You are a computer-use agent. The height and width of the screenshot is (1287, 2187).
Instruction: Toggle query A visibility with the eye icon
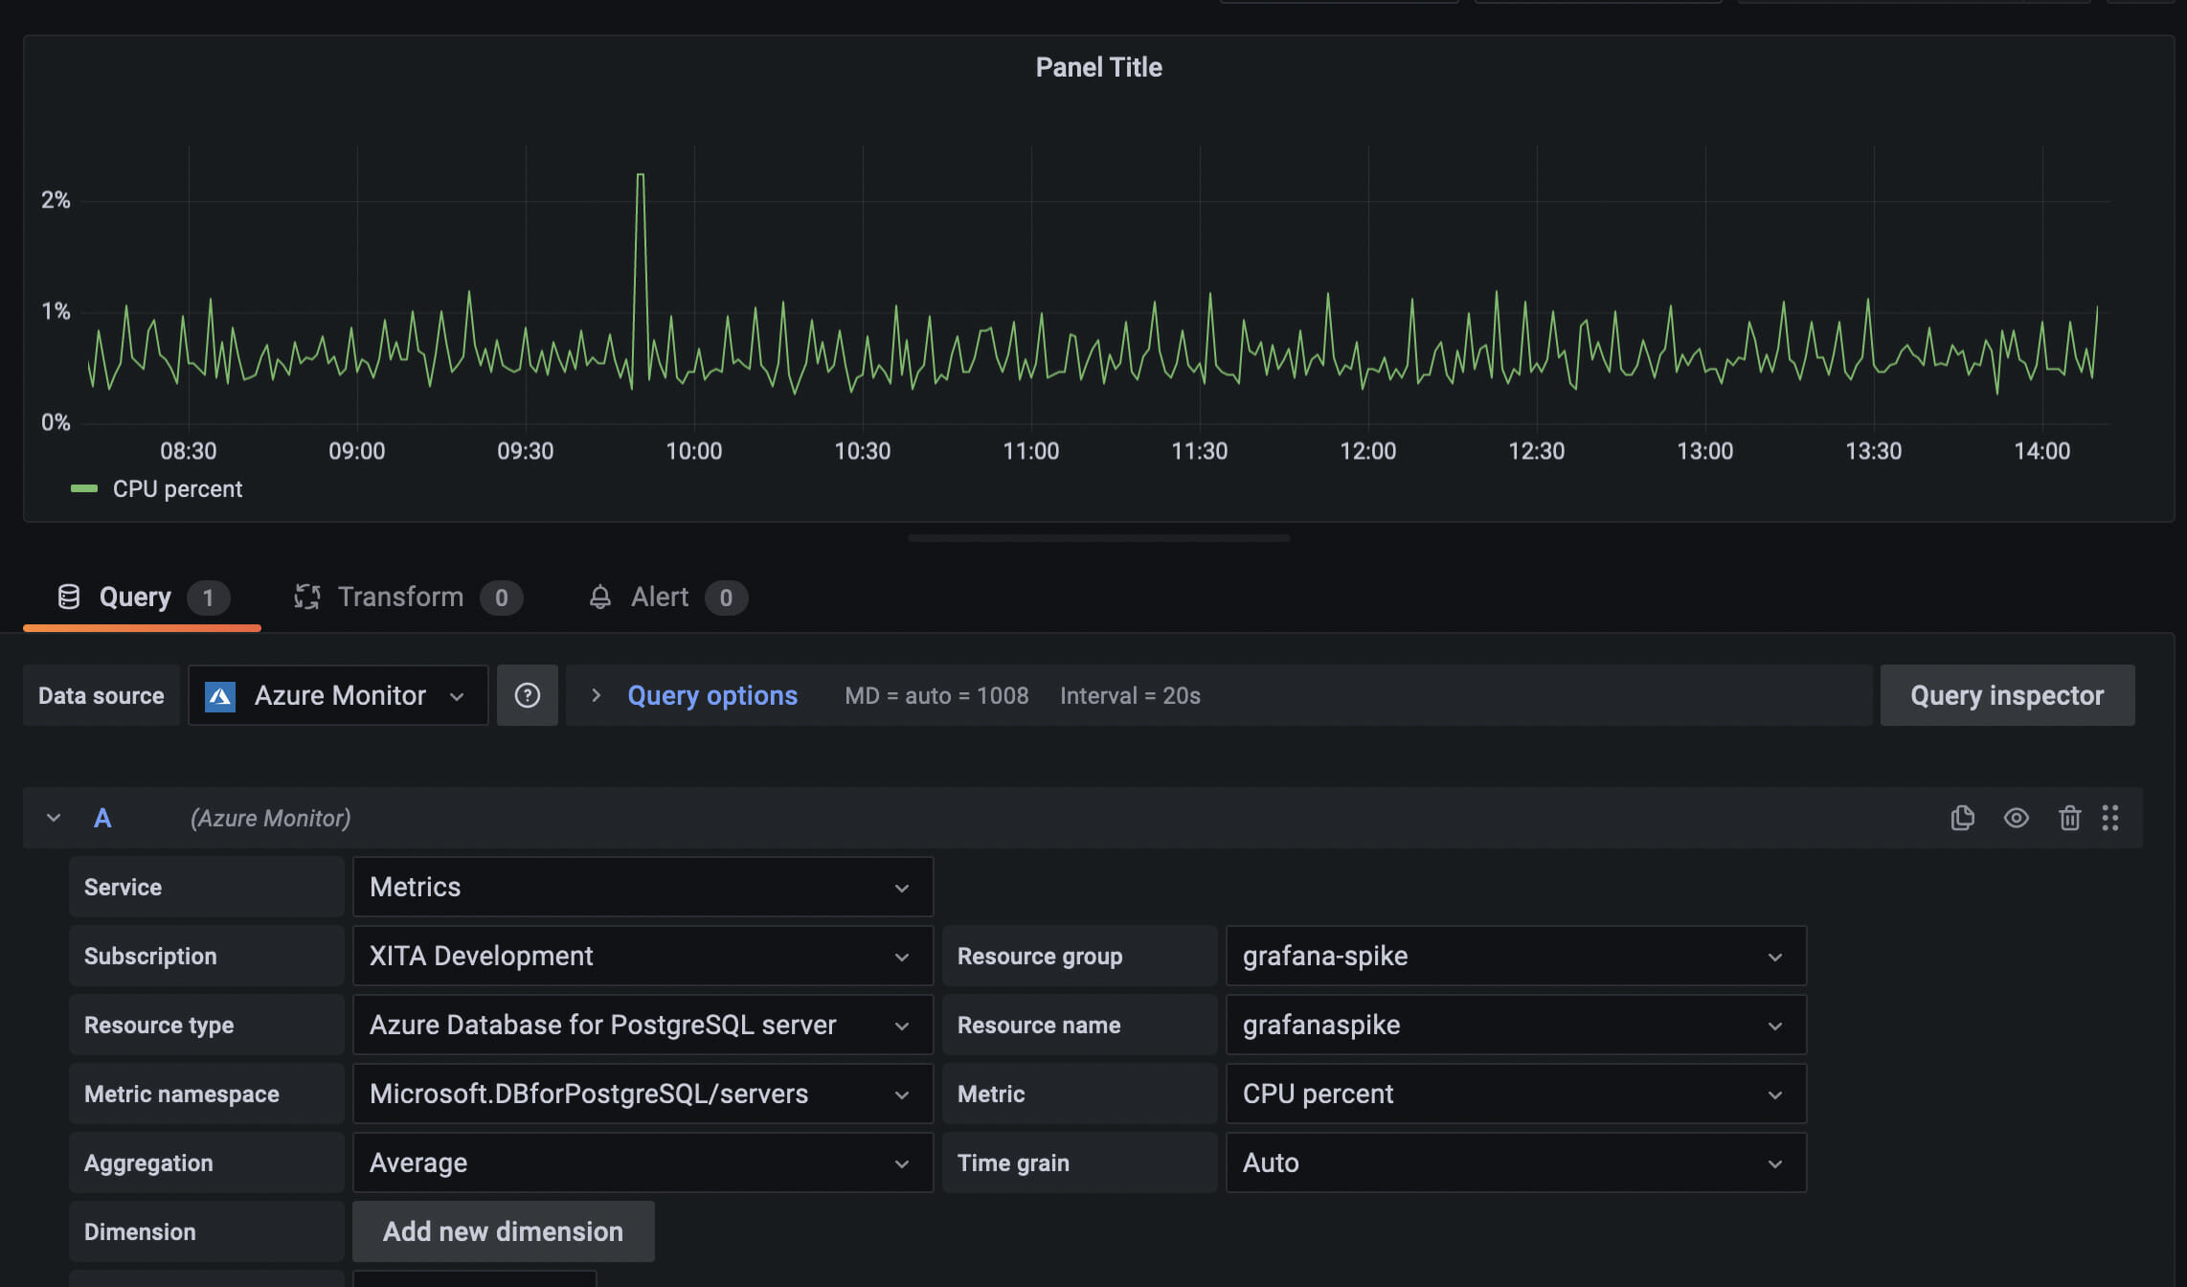click(2016, 818)
